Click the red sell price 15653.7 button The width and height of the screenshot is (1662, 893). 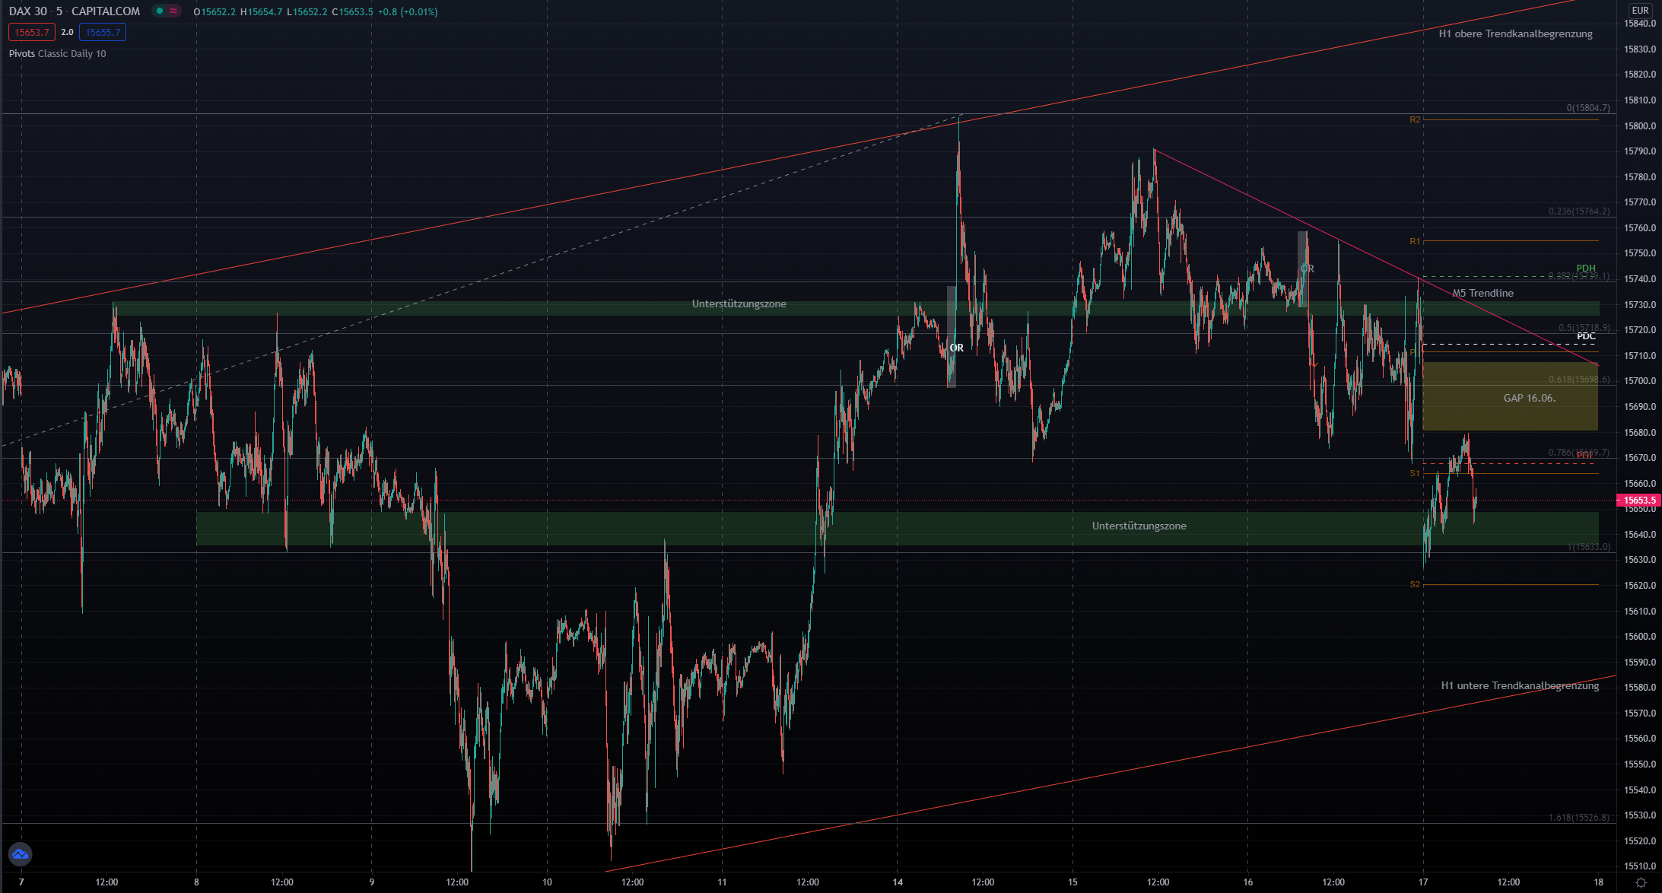pyautogui.click(x=31, y=32)
